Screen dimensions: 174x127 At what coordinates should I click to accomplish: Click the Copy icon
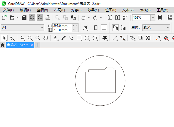pyautogui.click(x=66, y=18)
